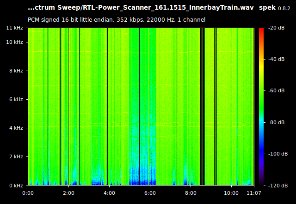
Task: Click the 10:00 time axis marker
Action: [231, 193]
